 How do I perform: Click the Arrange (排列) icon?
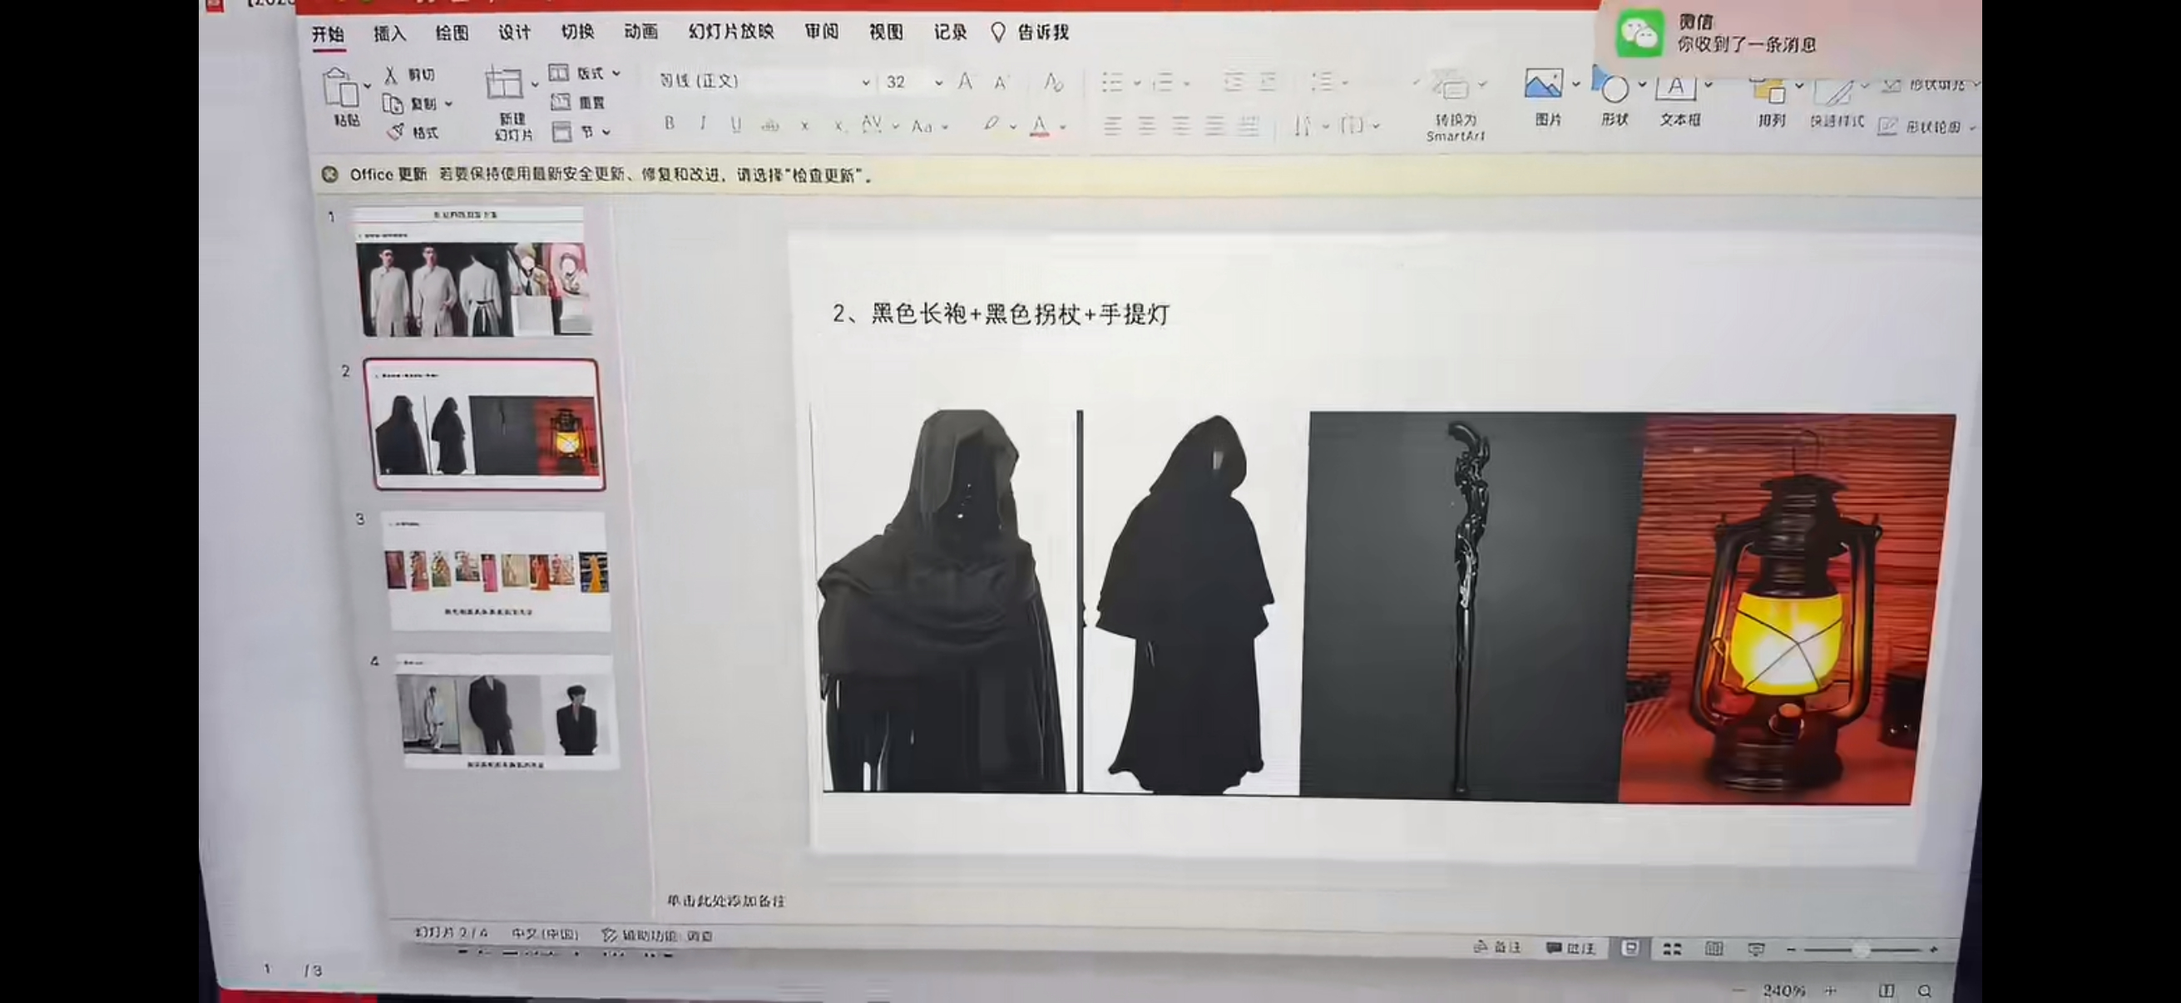coord(1768,90)
